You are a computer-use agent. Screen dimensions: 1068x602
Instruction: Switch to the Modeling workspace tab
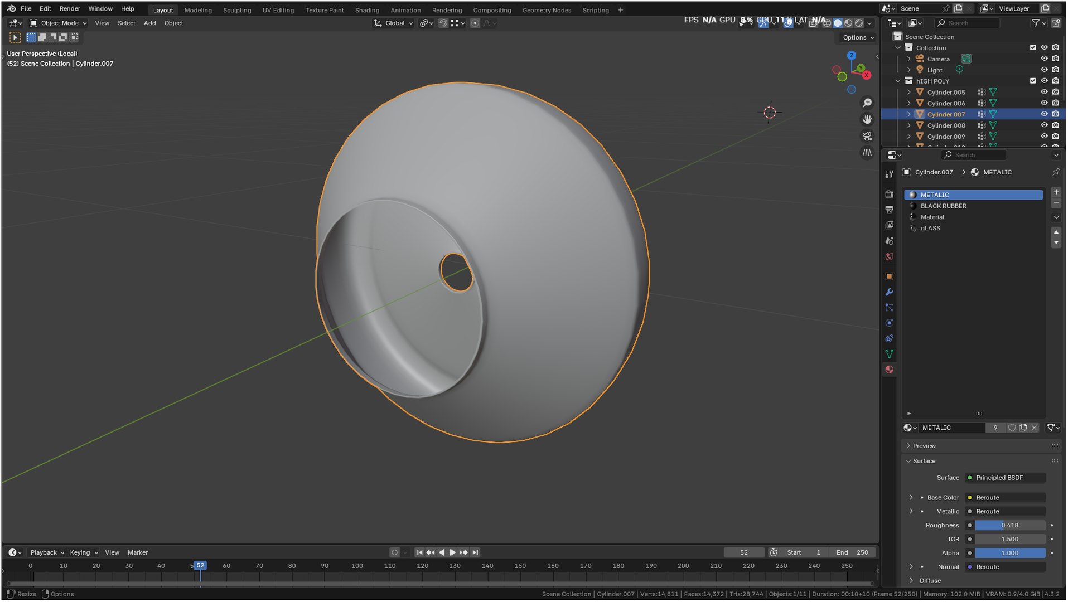click(x=198, y=10)
